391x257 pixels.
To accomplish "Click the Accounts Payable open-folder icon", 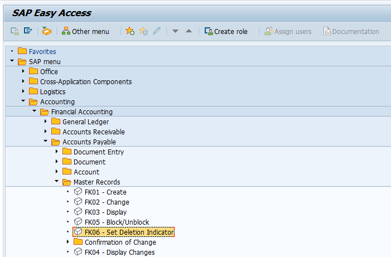I will (x=56, y=142).
